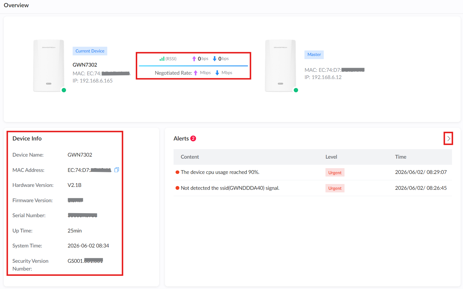Click the Content column header
463x289 pixels.
click(x=190, y=157)
